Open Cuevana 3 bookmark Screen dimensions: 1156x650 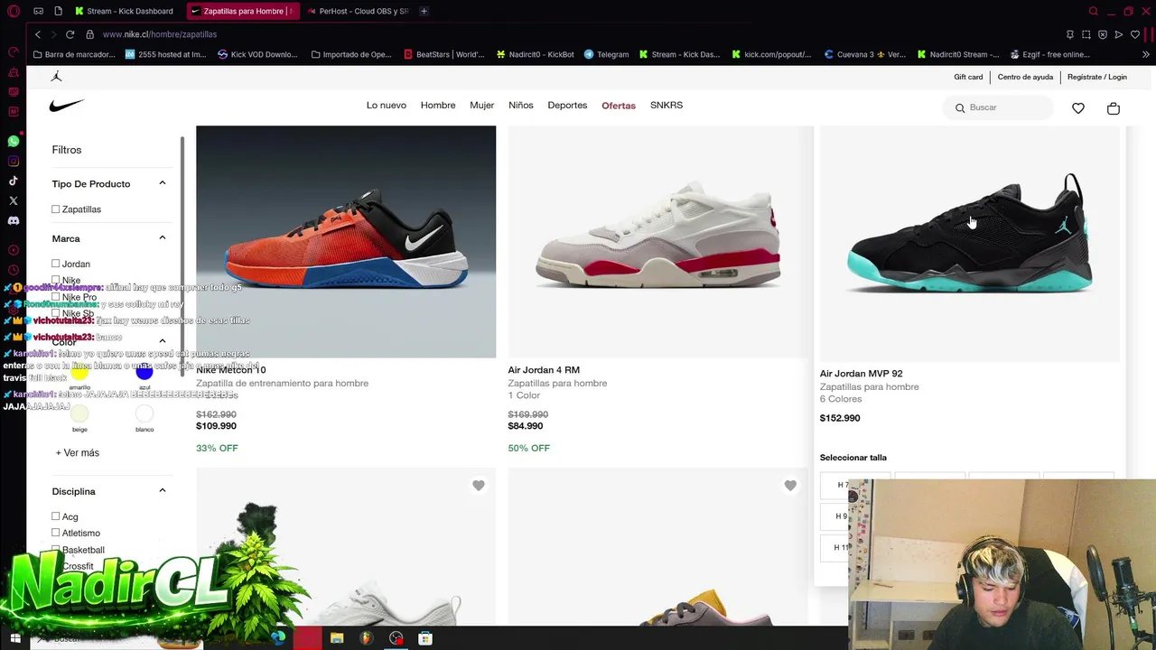[x=865, y=54]
